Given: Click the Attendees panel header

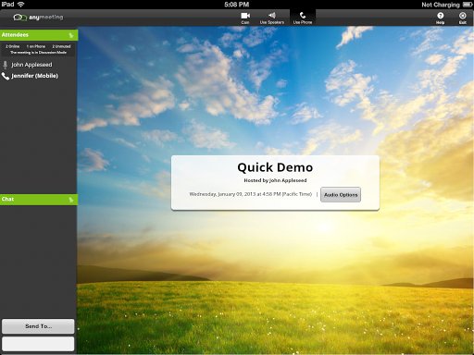Looking at the screenshot, I should 39,35.
